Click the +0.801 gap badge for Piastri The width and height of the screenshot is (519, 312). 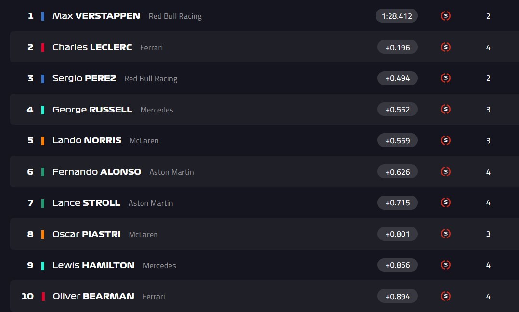(x=397, y=234)
